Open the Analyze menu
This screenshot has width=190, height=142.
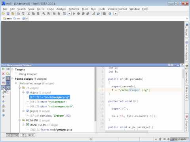pos(61,9)
